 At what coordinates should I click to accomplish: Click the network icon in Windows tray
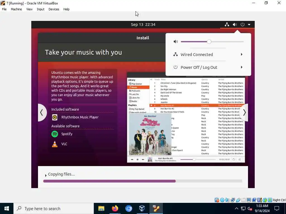[243, 208]
